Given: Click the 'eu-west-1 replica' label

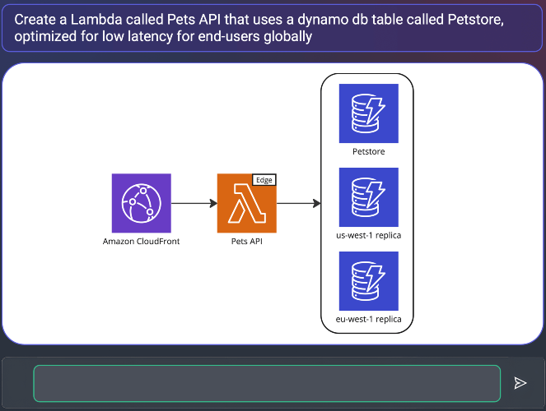Looking at the screenshot, I should (x=368, y=319).
